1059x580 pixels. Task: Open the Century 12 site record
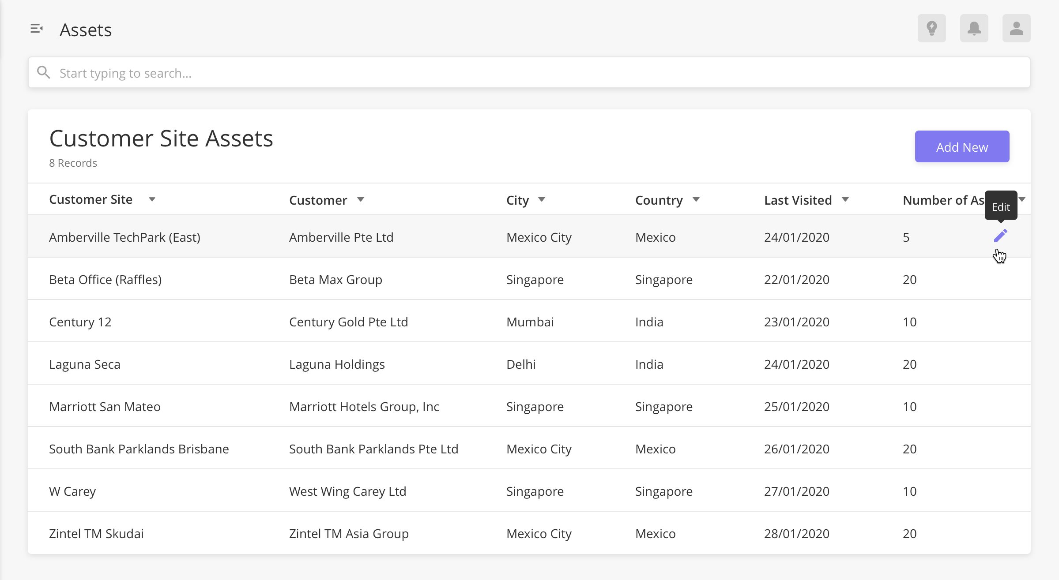pos(80,322)
